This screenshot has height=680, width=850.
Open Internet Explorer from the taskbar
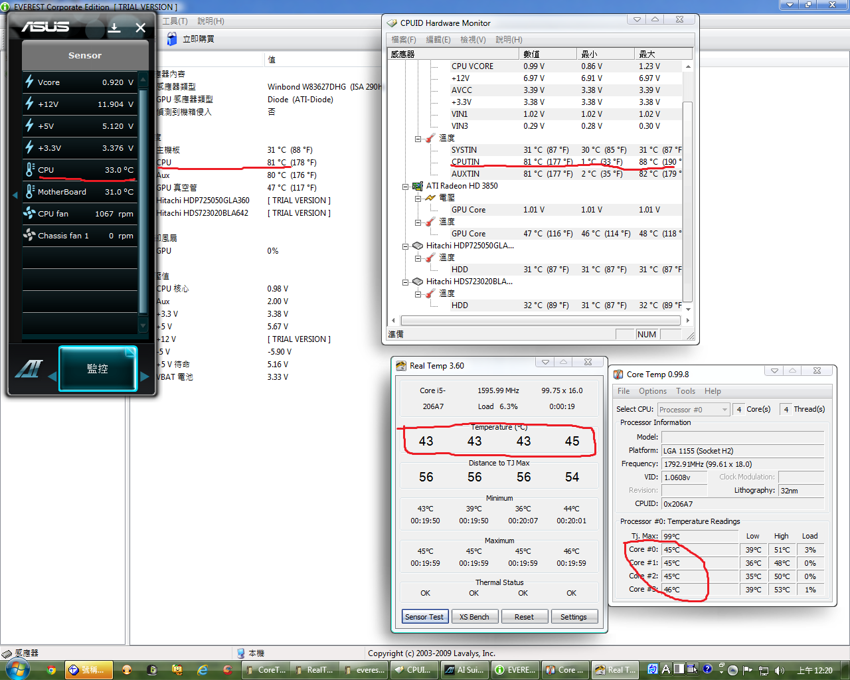click(203, 669)
